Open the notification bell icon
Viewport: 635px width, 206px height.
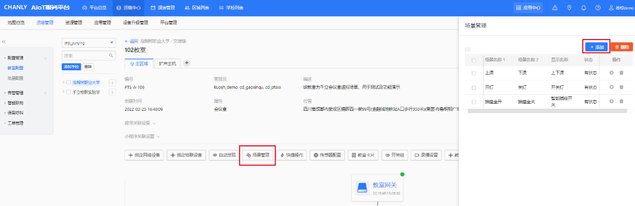point(583,8)
